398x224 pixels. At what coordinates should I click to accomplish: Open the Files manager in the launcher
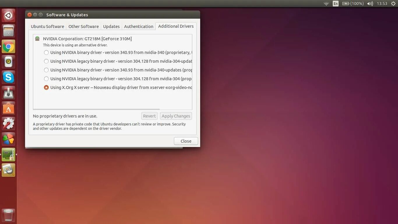(8, 31)
